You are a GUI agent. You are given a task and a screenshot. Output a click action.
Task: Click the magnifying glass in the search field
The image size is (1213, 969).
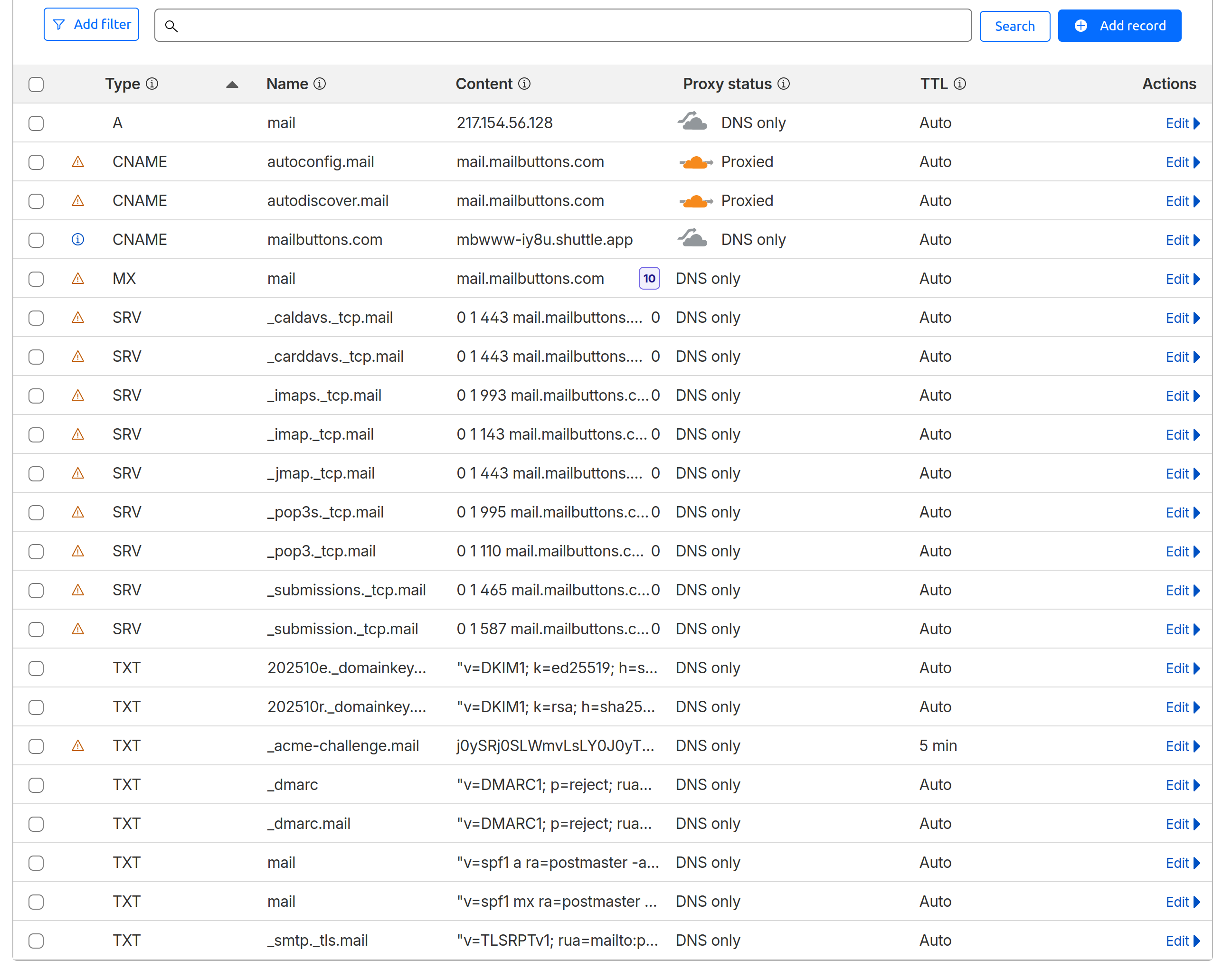tap(171, 26)
